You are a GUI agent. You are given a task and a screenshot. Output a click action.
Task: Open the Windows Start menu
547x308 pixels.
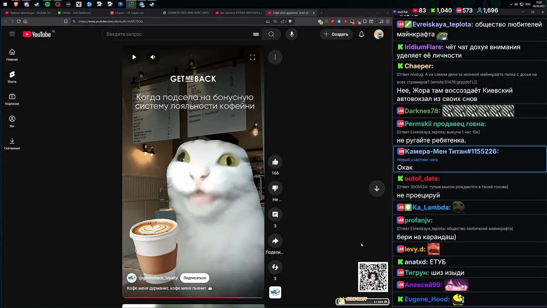click(x=5, y=4)
